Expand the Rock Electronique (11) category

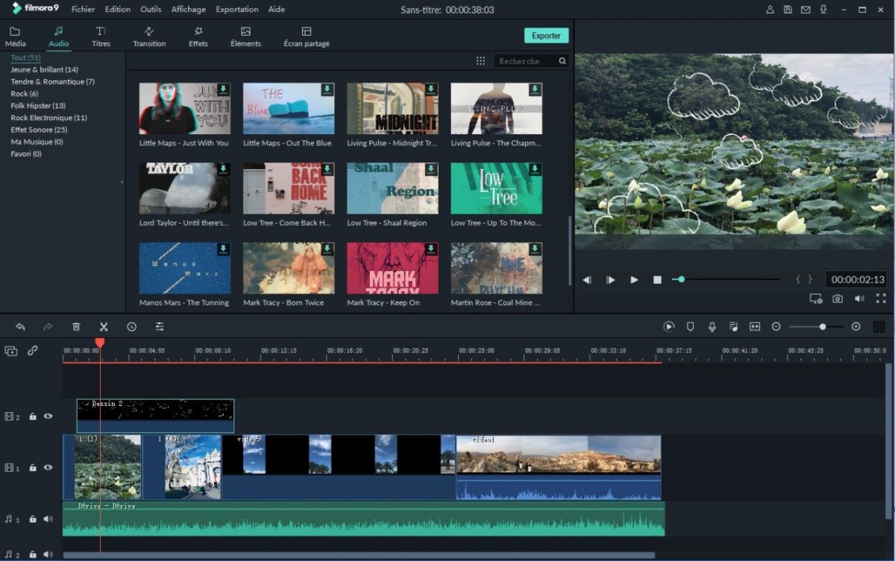pyautogui.click(x=48, y=118)
